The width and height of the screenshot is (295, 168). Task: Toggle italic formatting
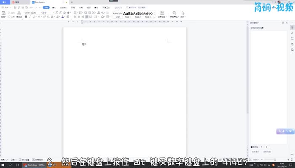pos(30,17)
